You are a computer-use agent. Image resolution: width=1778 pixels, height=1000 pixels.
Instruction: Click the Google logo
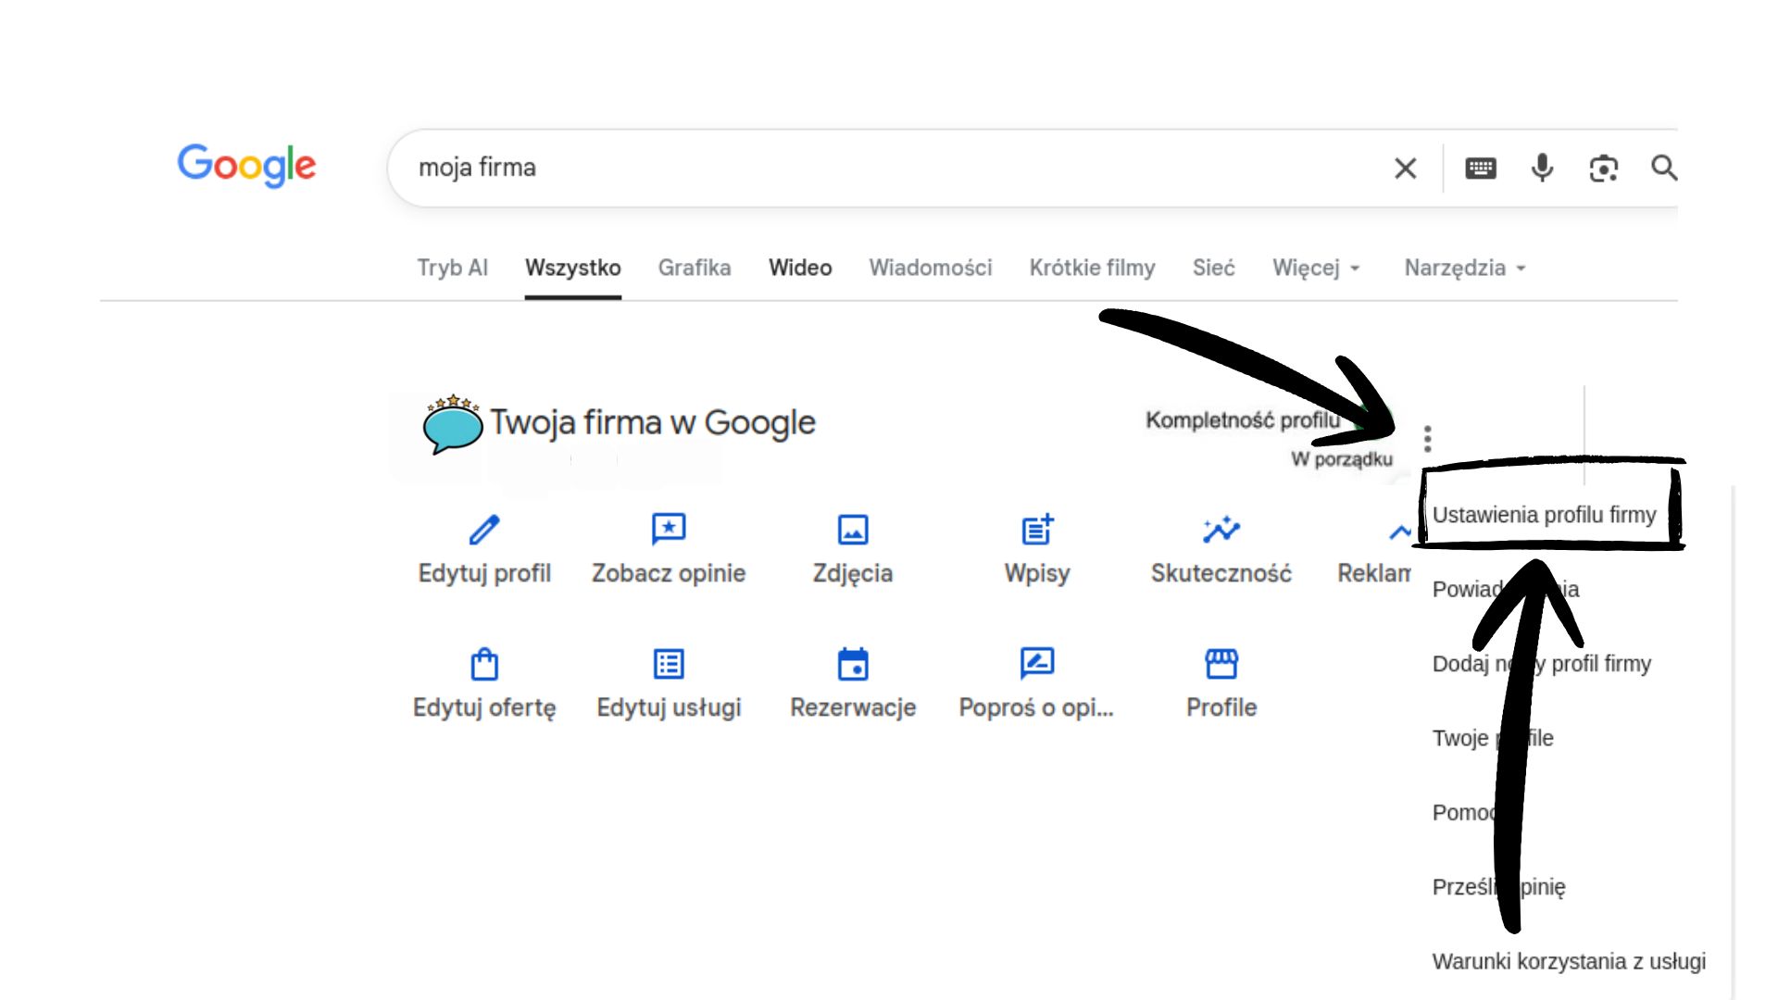point(246,166)
